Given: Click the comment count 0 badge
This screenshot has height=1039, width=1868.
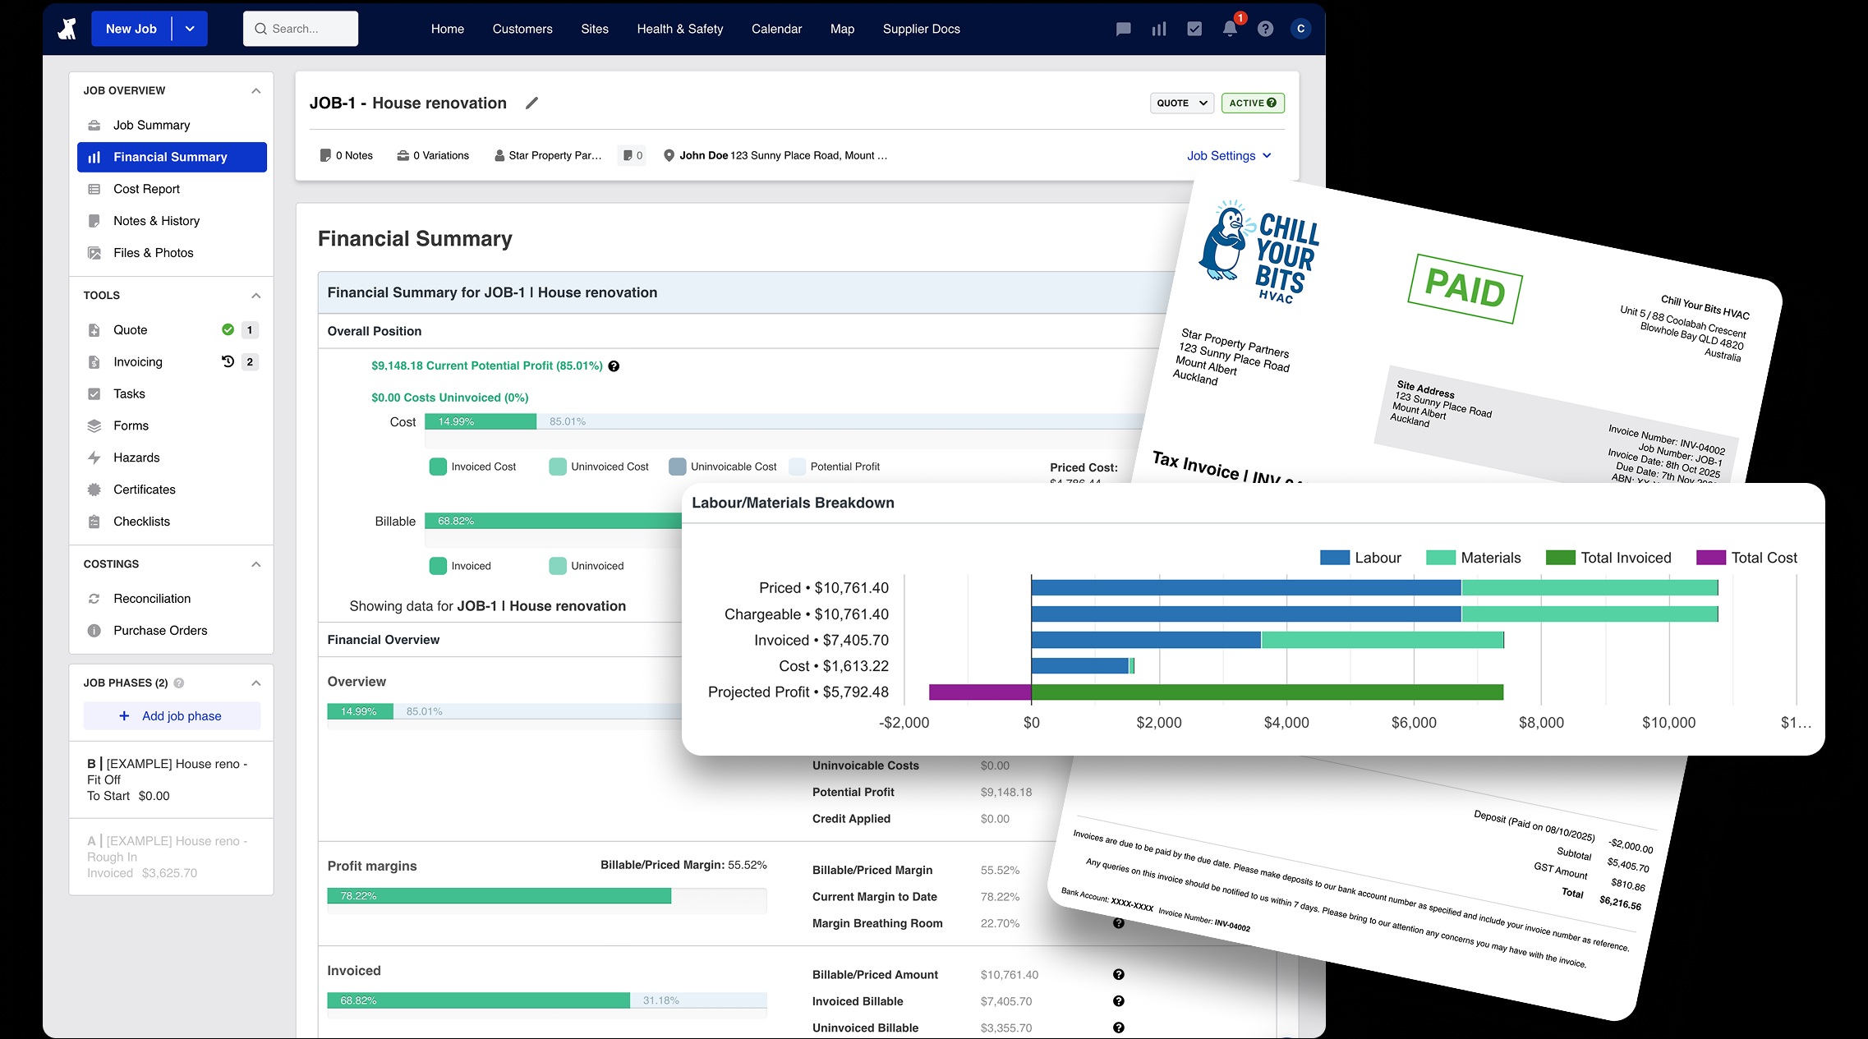Looking at the screenshot, I should 633,155.
